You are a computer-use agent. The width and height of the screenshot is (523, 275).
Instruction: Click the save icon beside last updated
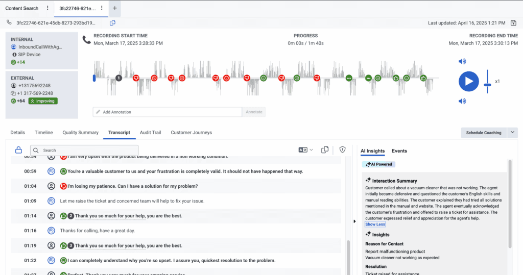coord(513,23)
